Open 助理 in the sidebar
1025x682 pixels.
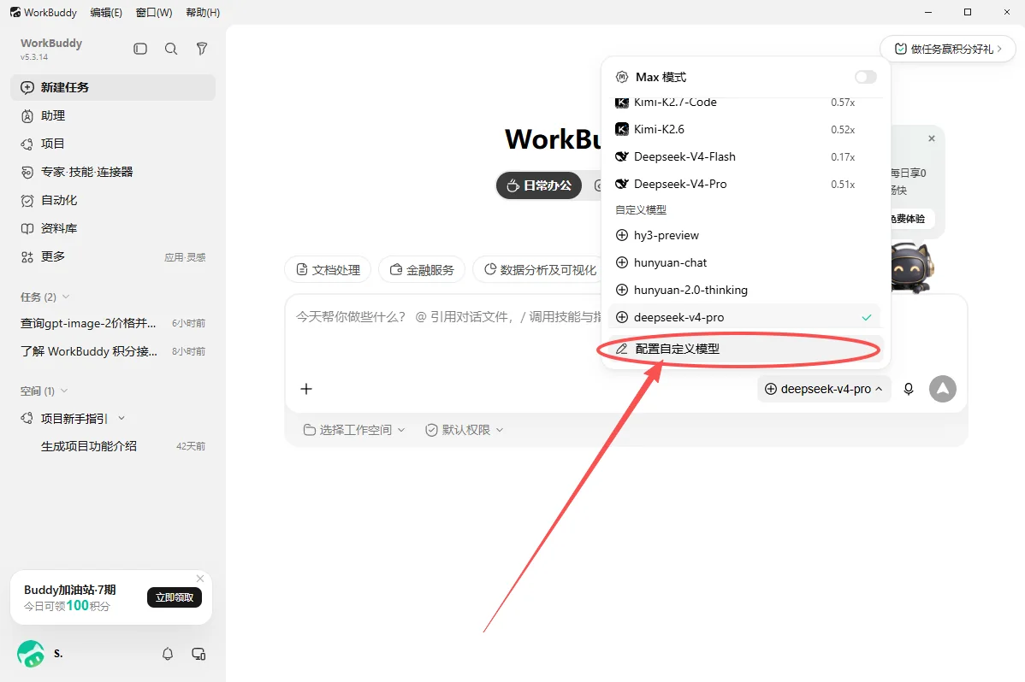pyautogui.click(x=113, y=115)
